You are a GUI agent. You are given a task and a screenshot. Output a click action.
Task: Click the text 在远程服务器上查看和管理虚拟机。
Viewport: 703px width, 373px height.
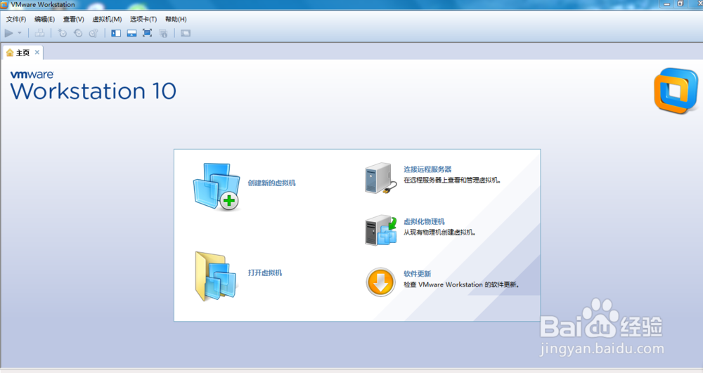click(x=452, y=180)
